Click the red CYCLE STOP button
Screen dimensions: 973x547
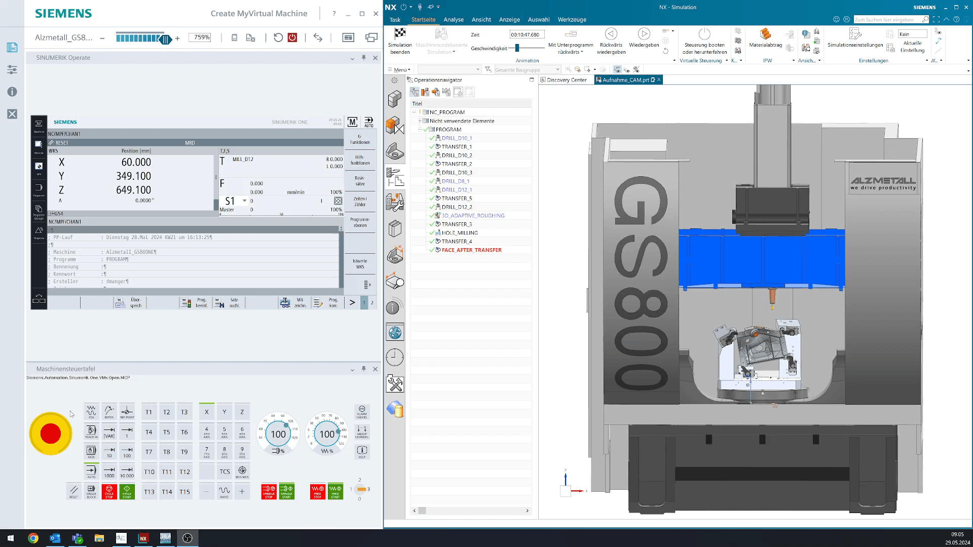coord(109,491)
